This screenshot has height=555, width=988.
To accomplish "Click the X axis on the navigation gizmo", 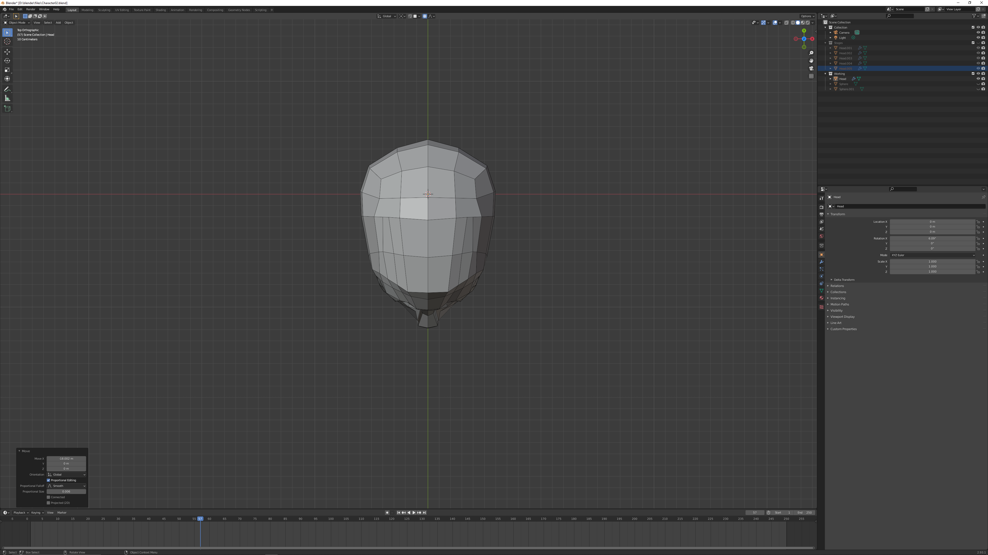I will 812,39.
